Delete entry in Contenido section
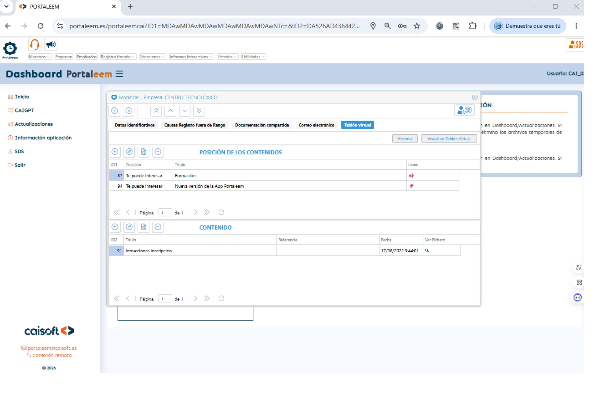Screen dimensions: 611x398 [158, 227]
